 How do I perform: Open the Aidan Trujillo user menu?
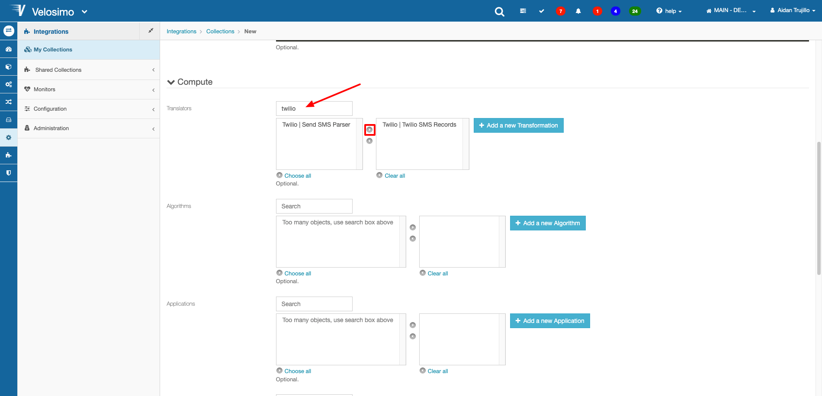click(x=793, y=10)
